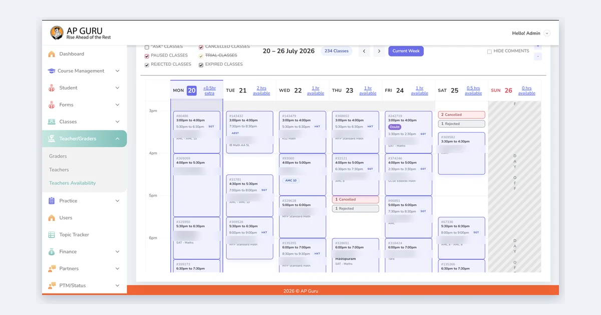Click the red Cancelled badge on Saturday
601x315 pixels.
[461, 115]
